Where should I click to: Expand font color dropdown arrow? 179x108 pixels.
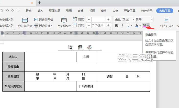[140, 26]
